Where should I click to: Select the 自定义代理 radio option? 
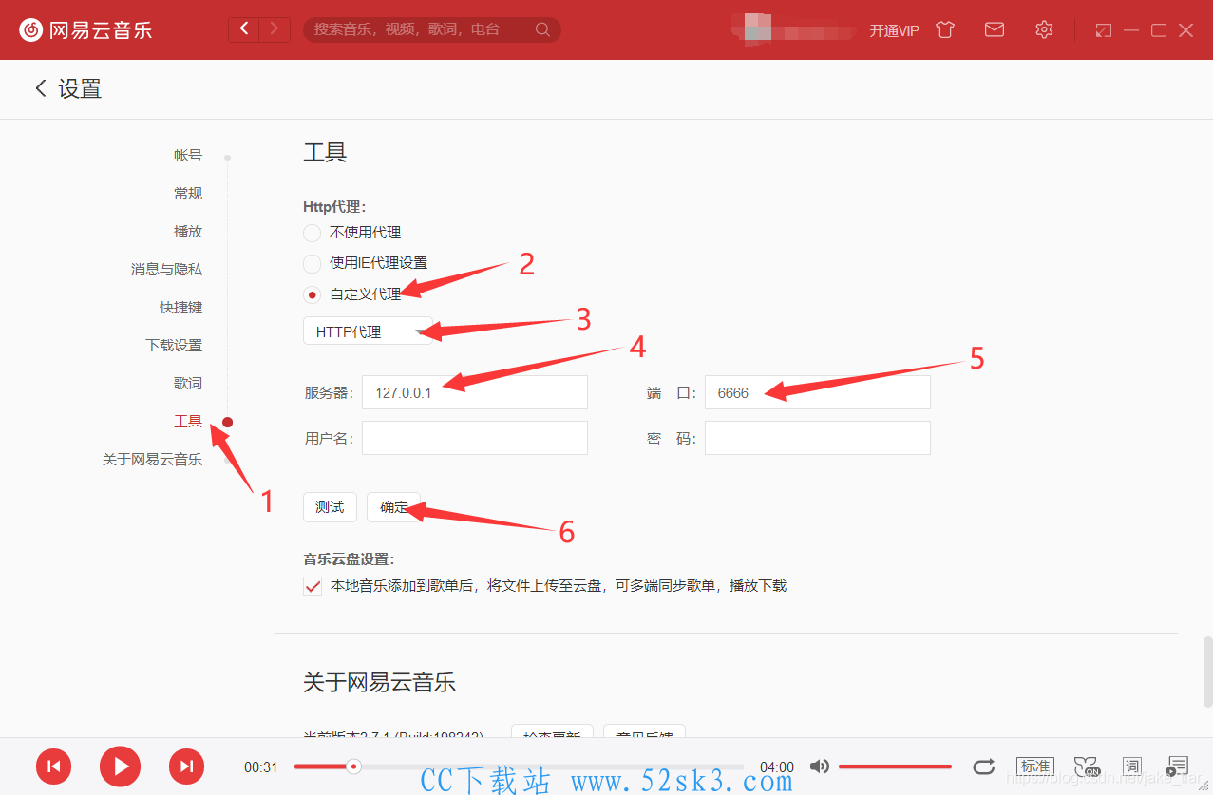tap(312, 294)
